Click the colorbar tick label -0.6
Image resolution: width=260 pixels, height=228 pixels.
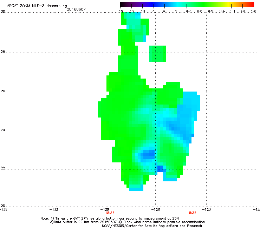(x=198, y=11)
